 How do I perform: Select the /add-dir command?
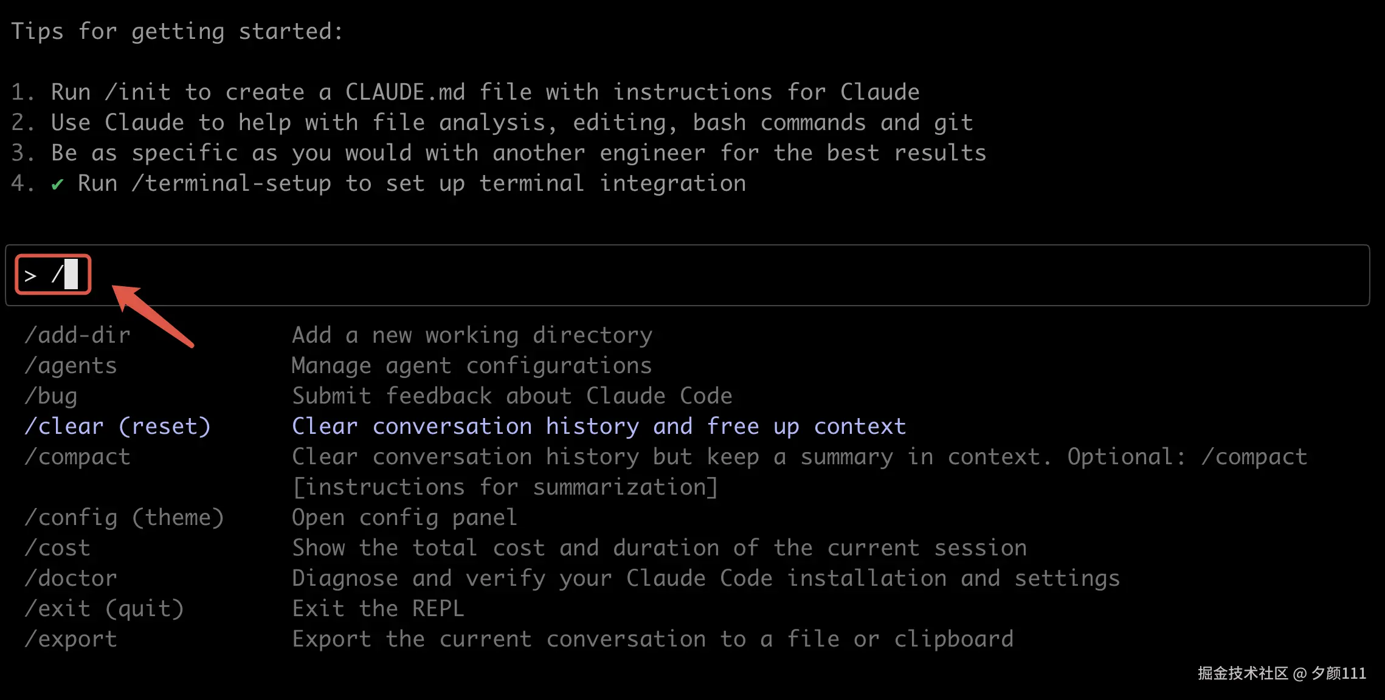(78, 335)
